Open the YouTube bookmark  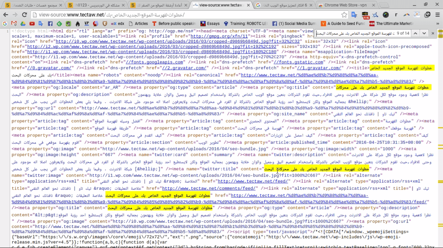[32, 24]
